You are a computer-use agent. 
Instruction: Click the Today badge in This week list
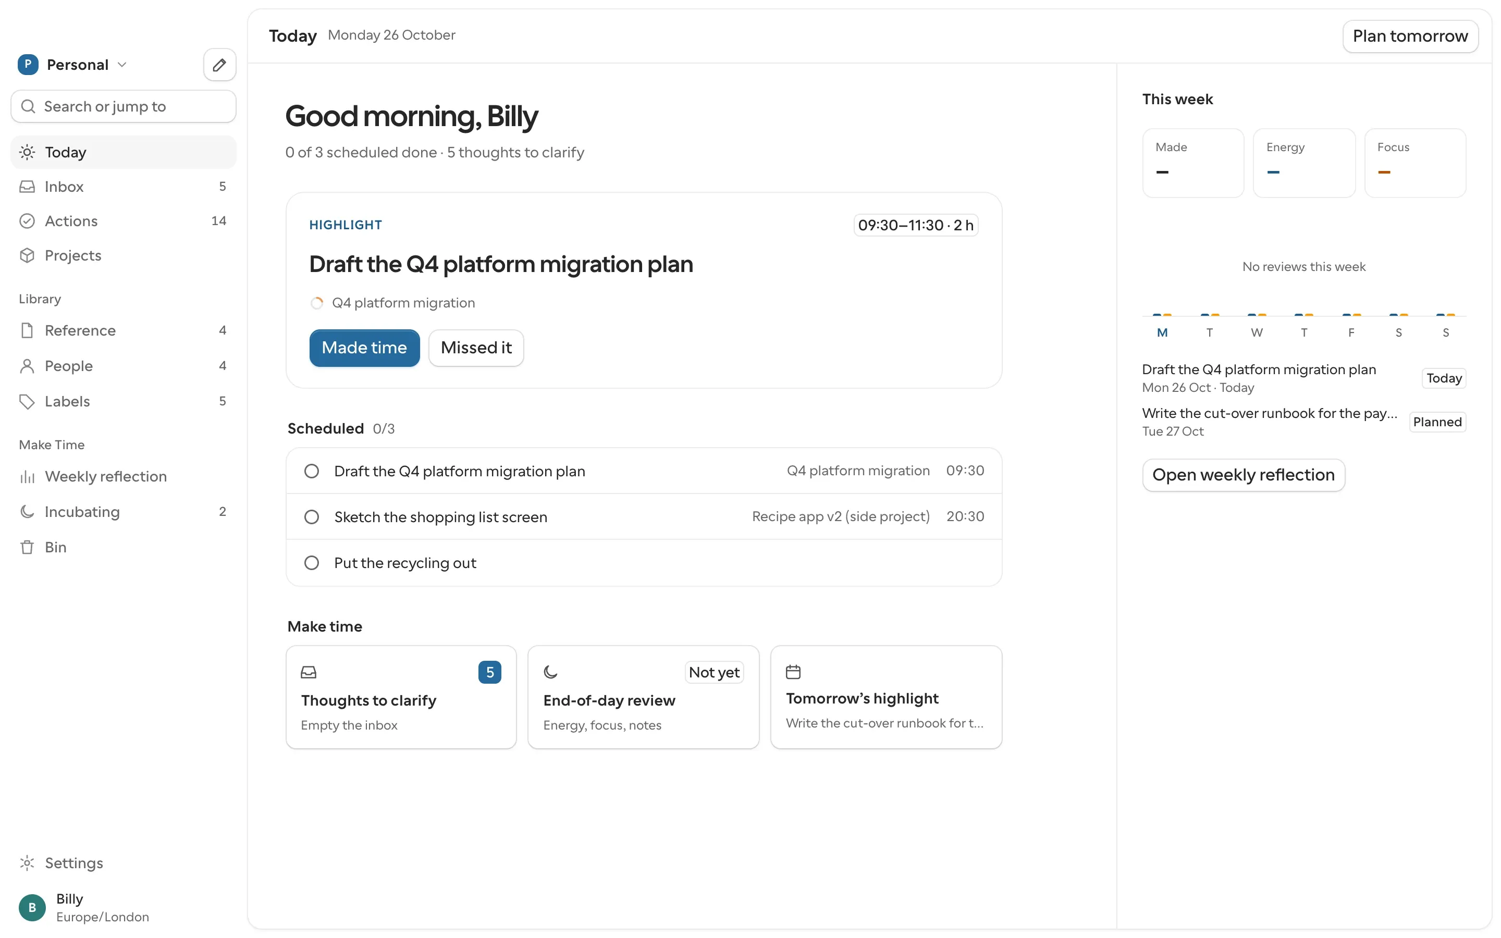pos(1444,378)
